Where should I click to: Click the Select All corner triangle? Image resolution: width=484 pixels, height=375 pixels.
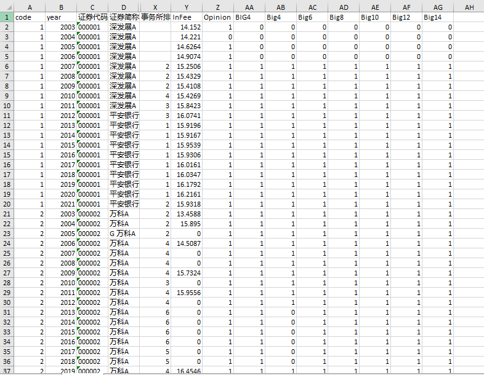(x=6, y=7)
